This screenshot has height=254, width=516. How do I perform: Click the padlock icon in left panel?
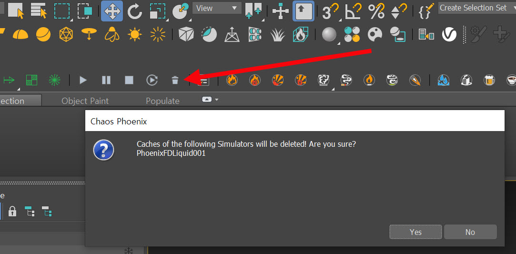12,211
